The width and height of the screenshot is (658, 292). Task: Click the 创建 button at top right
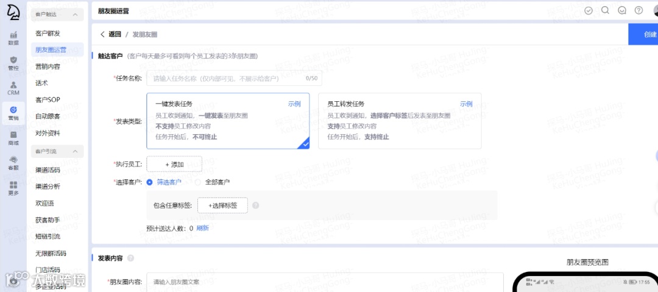(643, 35)
